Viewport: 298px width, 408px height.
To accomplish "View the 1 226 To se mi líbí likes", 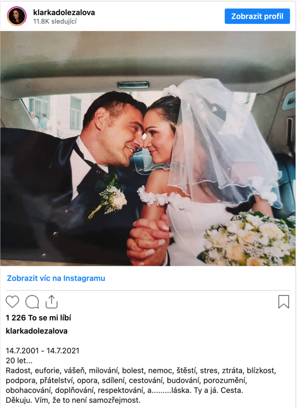I will point(39,318).
